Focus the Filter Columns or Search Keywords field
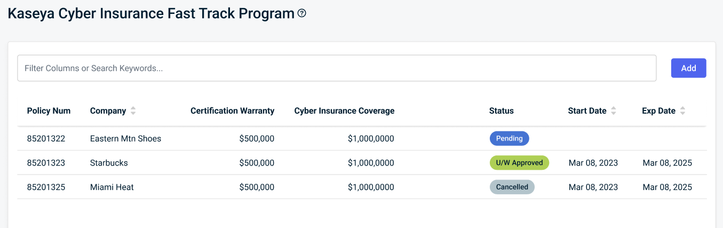This screenshot has height=228, width=723. 337,68
